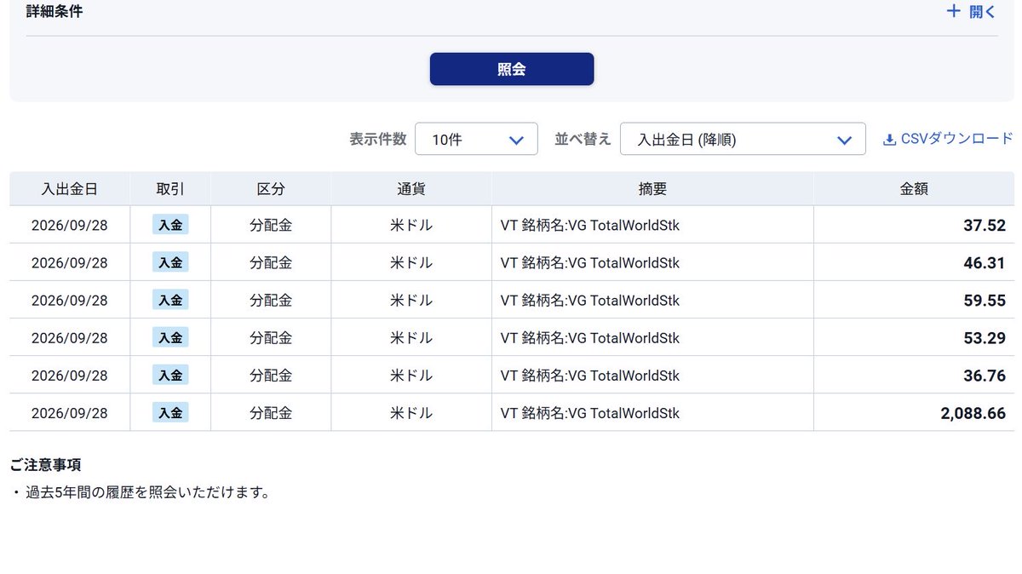The width and height of the screenshot is (1022, 574).
Task: Expand 詳細条件 with 開く link
Action: click(971, 12)
